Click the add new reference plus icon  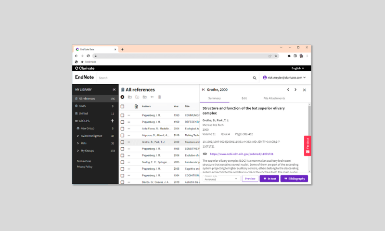coord(122,97)
